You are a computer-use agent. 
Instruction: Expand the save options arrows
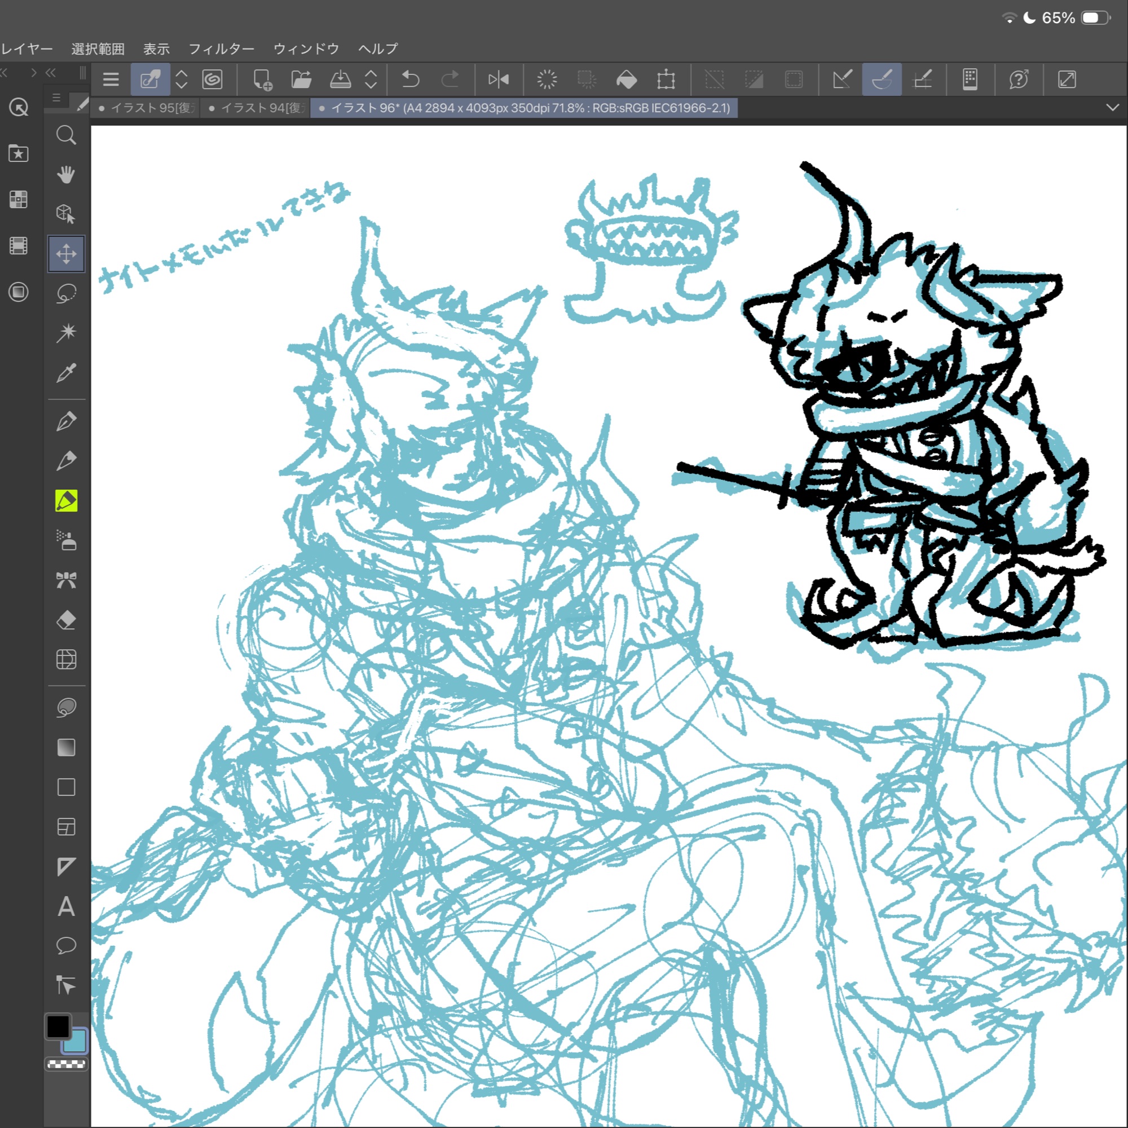pyautogui.click(x=371, y=80)
